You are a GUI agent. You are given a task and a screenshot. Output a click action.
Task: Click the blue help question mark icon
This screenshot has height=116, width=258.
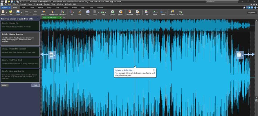tap(255, 8)
